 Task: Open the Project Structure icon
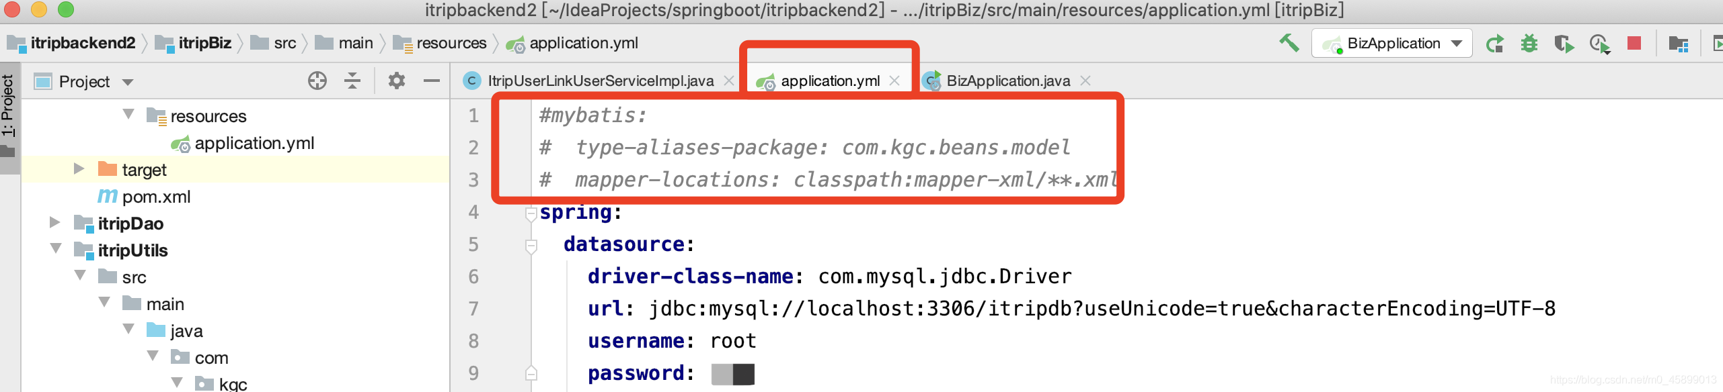[1679, 44]
